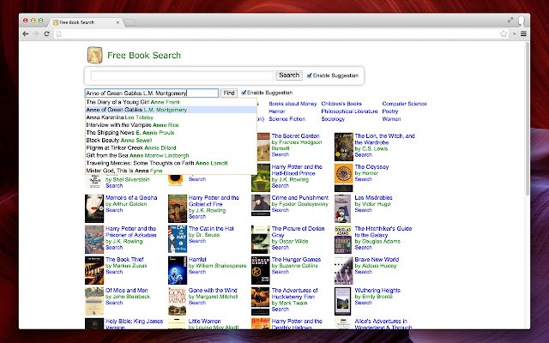Click The Hunger Games cover thumbnail

261,271
